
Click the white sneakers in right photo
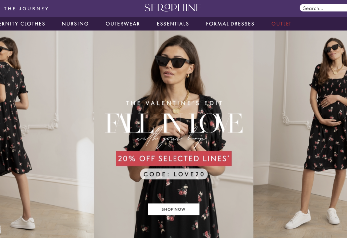coord(312,218)
